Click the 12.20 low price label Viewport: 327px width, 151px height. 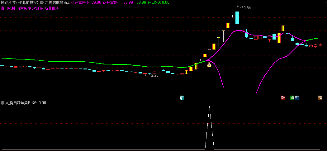tap(154, 75)
